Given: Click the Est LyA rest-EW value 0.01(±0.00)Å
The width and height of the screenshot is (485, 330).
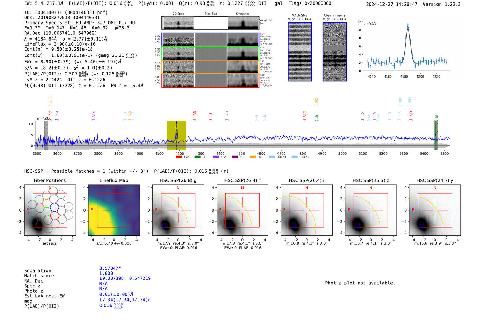Looking at the screenshot, I should pyautogui.click(x=116, y=294).
